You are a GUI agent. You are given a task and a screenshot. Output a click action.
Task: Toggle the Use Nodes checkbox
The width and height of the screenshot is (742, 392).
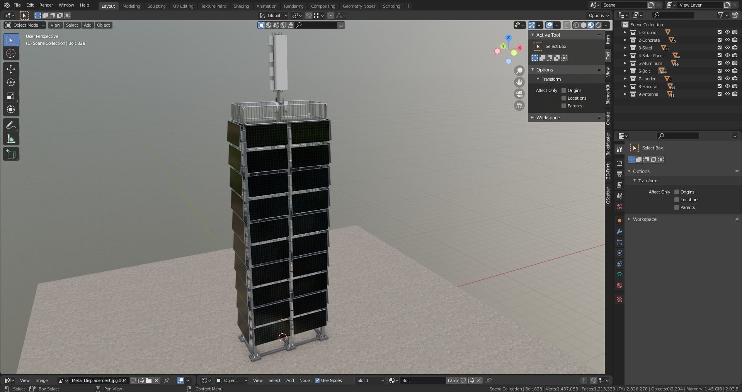pos(318,380)
